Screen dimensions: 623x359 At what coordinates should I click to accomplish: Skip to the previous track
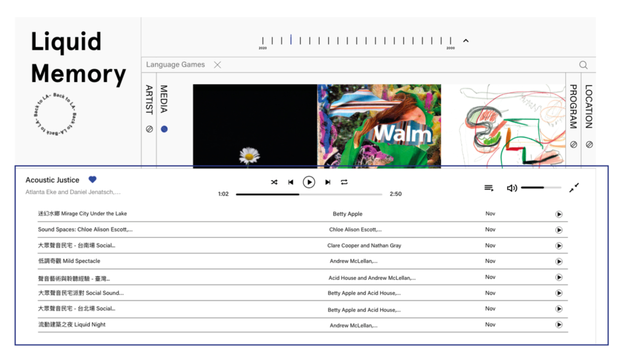click(x=291, y=182)
